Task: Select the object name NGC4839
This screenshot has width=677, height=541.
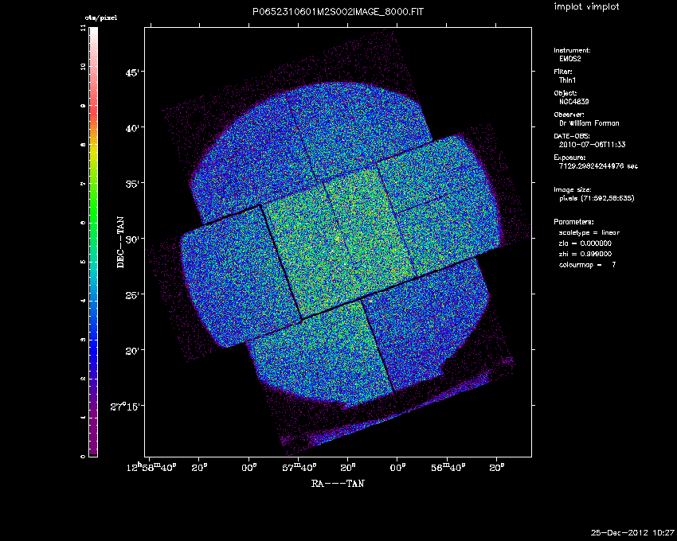Action: 573,102
